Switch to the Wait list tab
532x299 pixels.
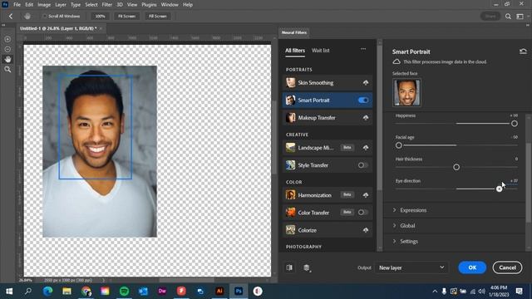tap(321, 51)
